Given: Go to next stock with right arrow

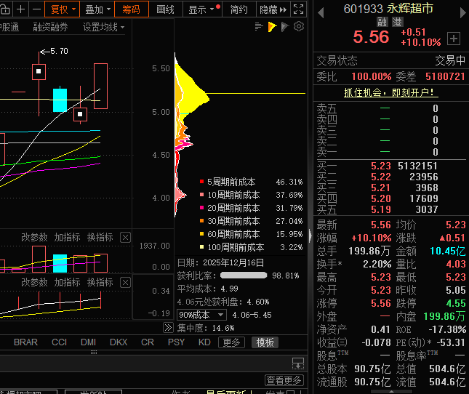Looking at the screenshot, I should [462, 12].
